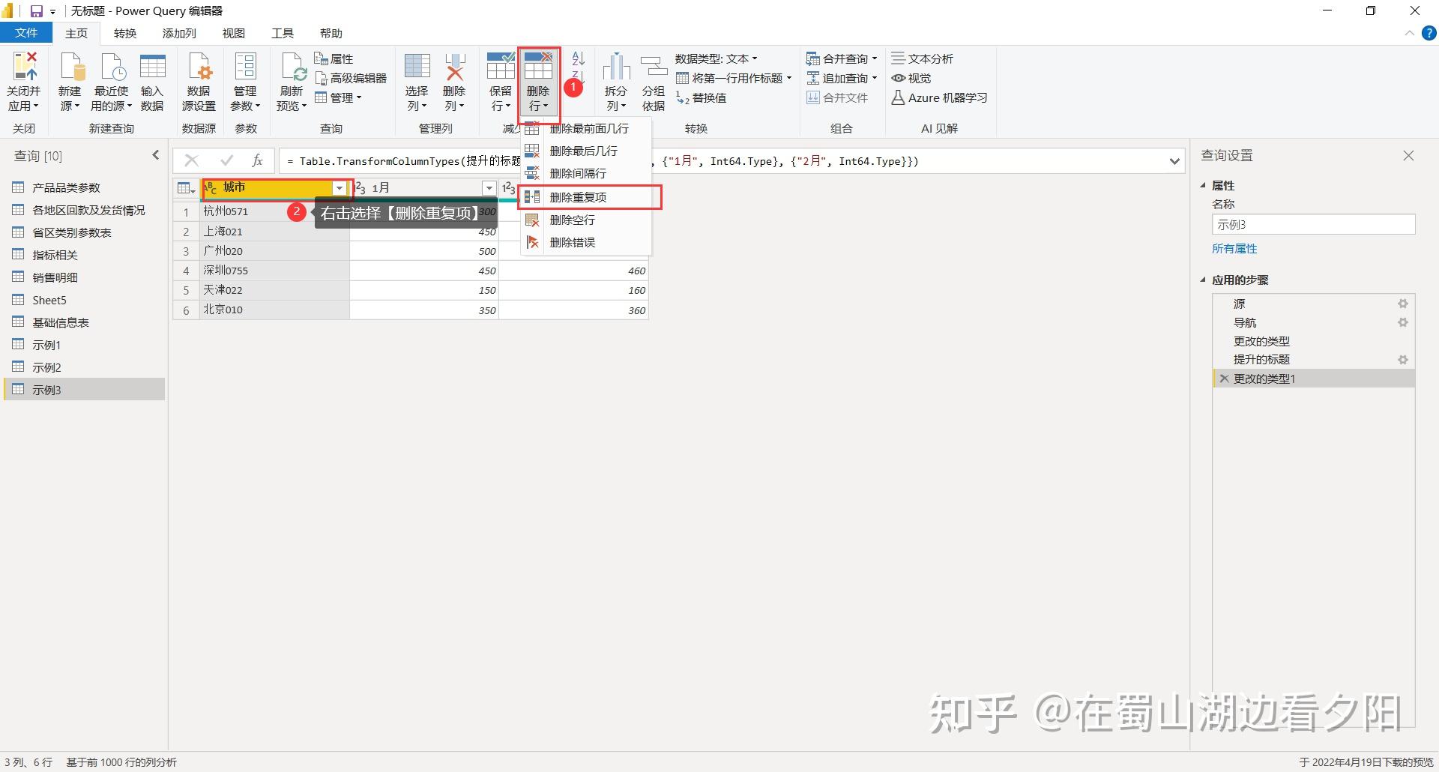Click Azure 机器学习 icon
This screenshot has height=772, width=1439.
[898, 97]
